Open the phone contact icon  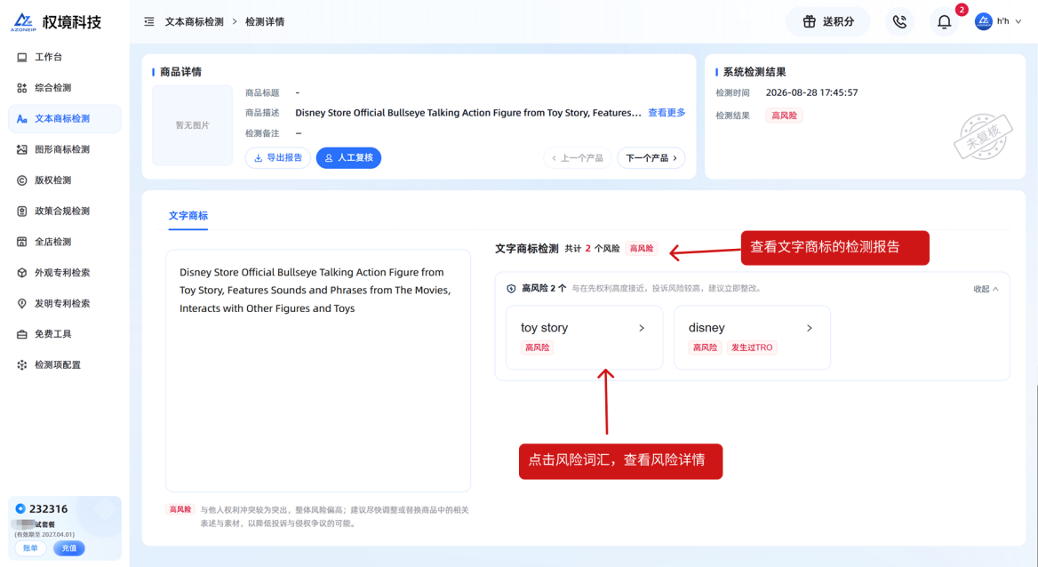pos(899,22)
